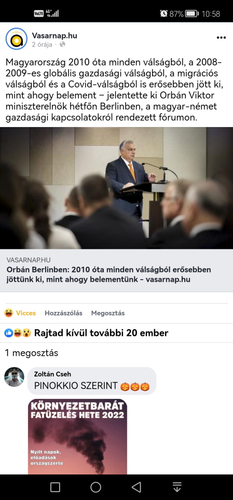
Task: Open recent apps with square button
Action: click(x=56, y=487)
